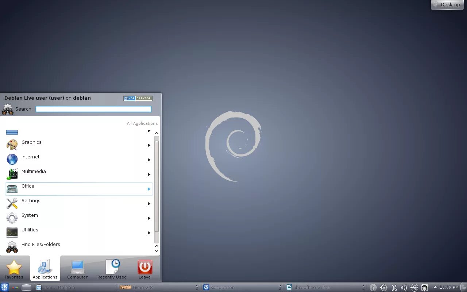467x292 pixels.
Task: Open the Internet globe icon
Action: tap(12, 160)
